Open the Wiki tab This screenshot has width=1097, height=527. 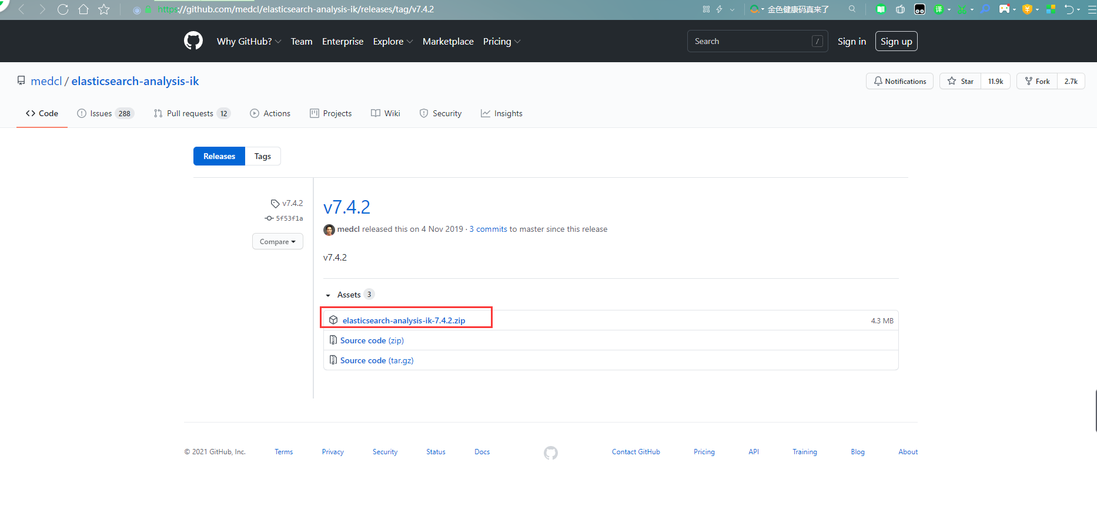point(386,113)
